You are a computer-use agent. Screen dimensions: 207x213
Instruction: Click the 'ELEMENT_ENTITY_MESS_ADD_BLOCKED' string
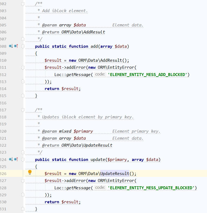tap(147, 75)
